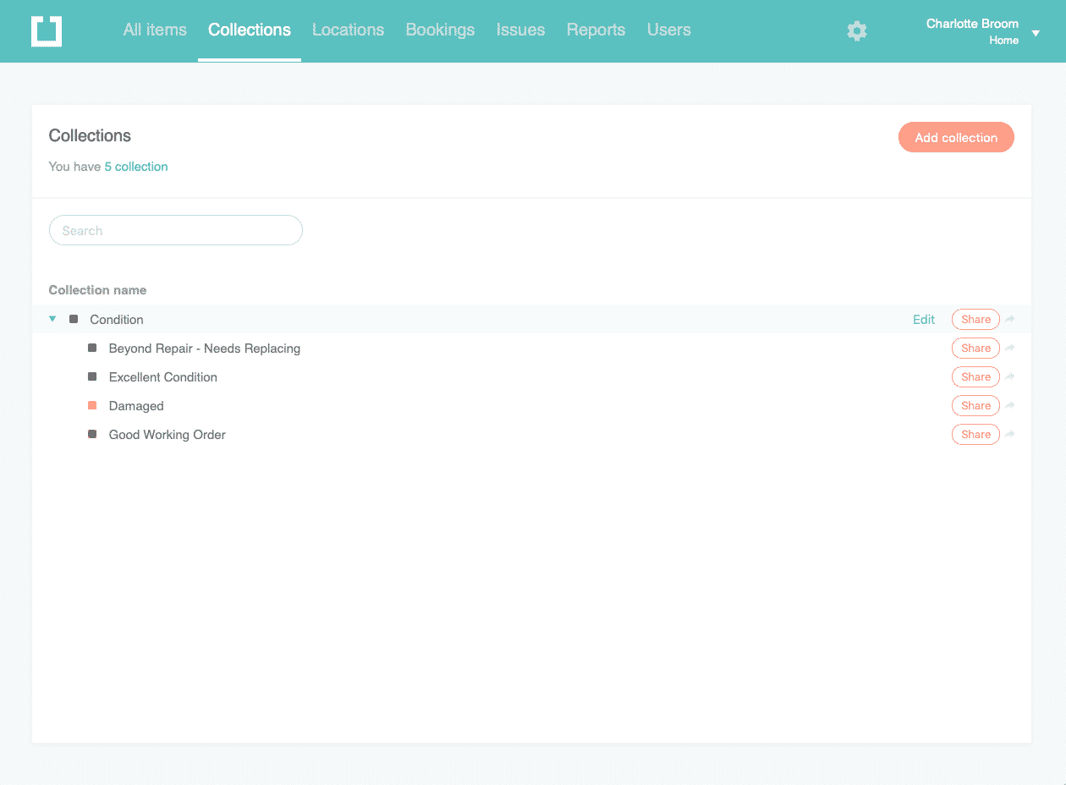Viewport: 1066px width, 785px height.
Task: Click the arrow icon in the Excellent Condition row
Action: pyautogui.click(x=1009, y=377)
